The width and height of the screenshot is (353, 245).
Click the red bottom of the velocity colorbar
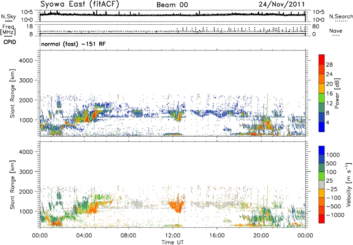tap(322, 220)
